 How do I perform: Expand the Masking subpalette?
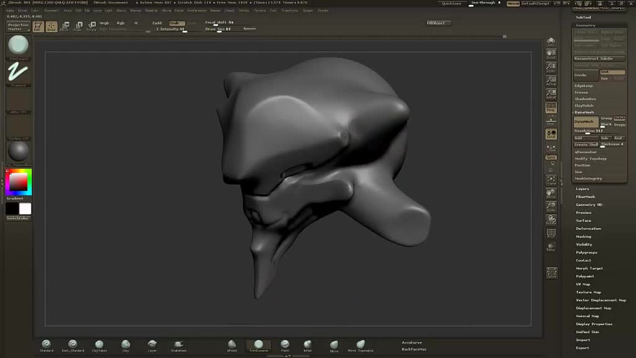coord(583,237)
